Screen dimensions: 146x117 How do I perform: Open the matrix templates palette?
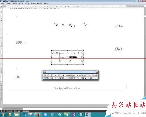coord(89,78)
